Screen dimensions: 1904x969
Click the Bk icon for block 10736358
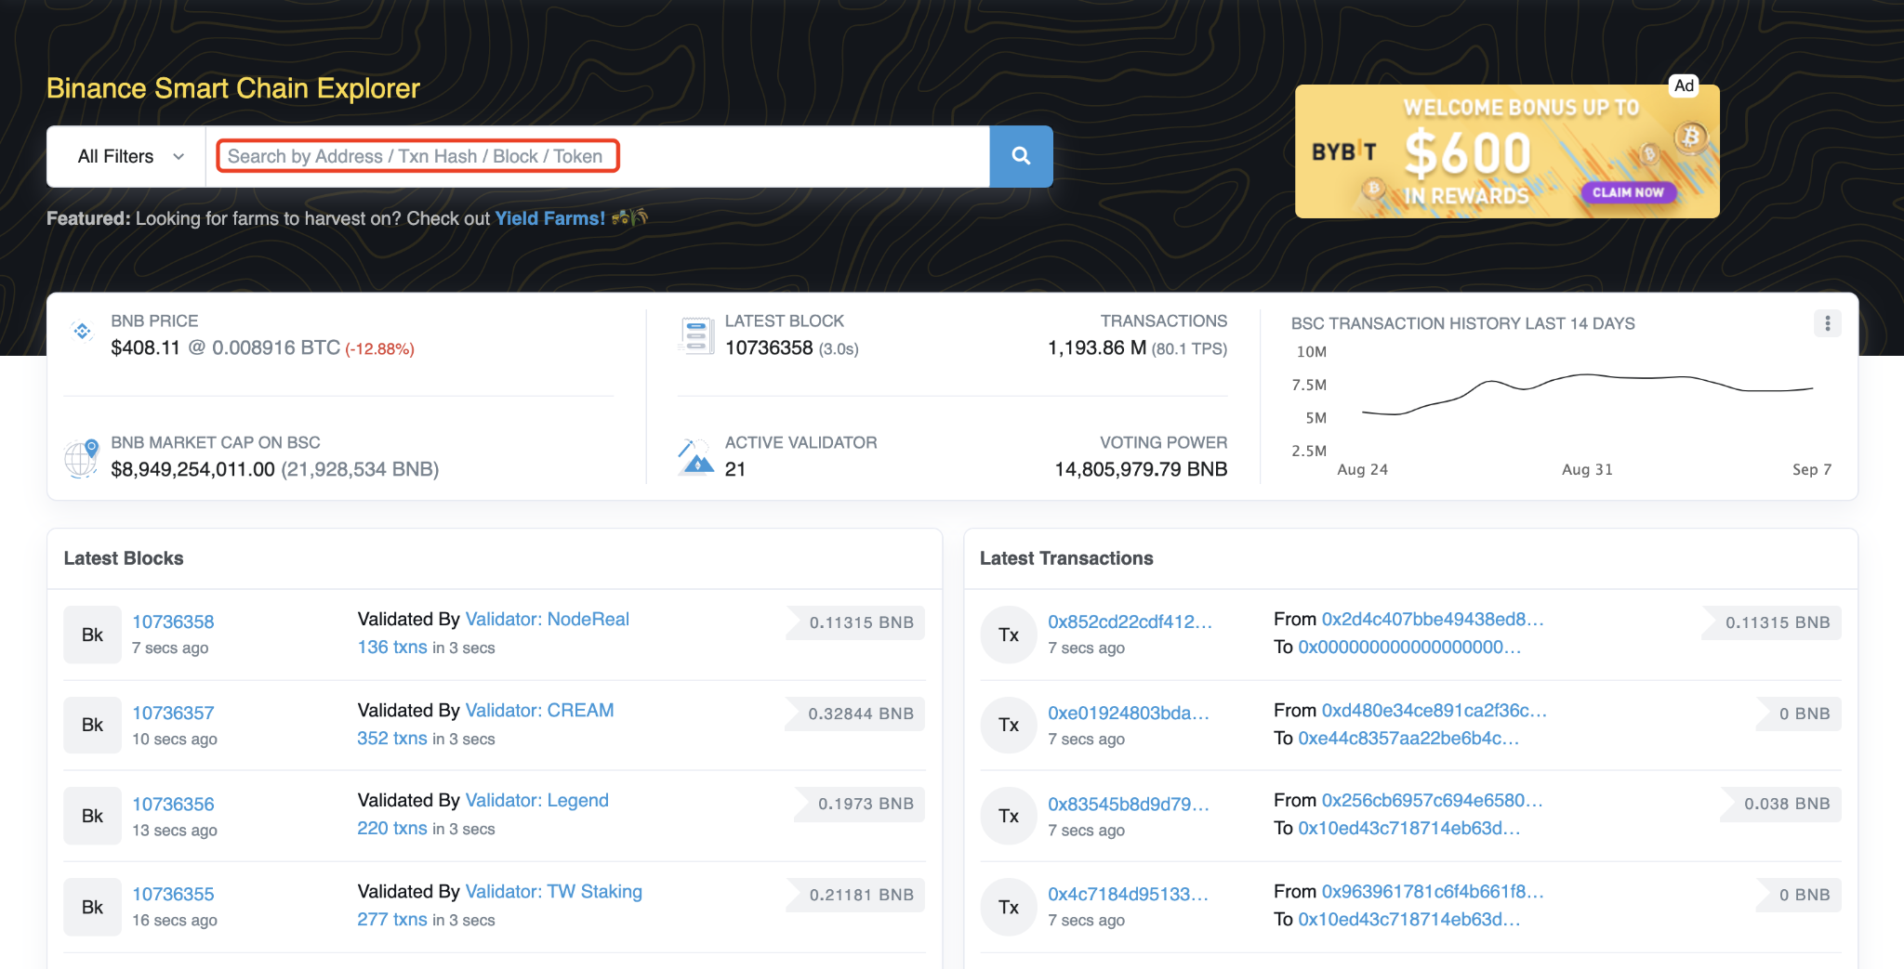[x=92, y=635]
